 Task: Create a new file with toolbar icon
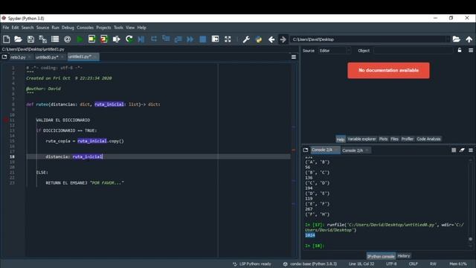(x=7, y=39)
